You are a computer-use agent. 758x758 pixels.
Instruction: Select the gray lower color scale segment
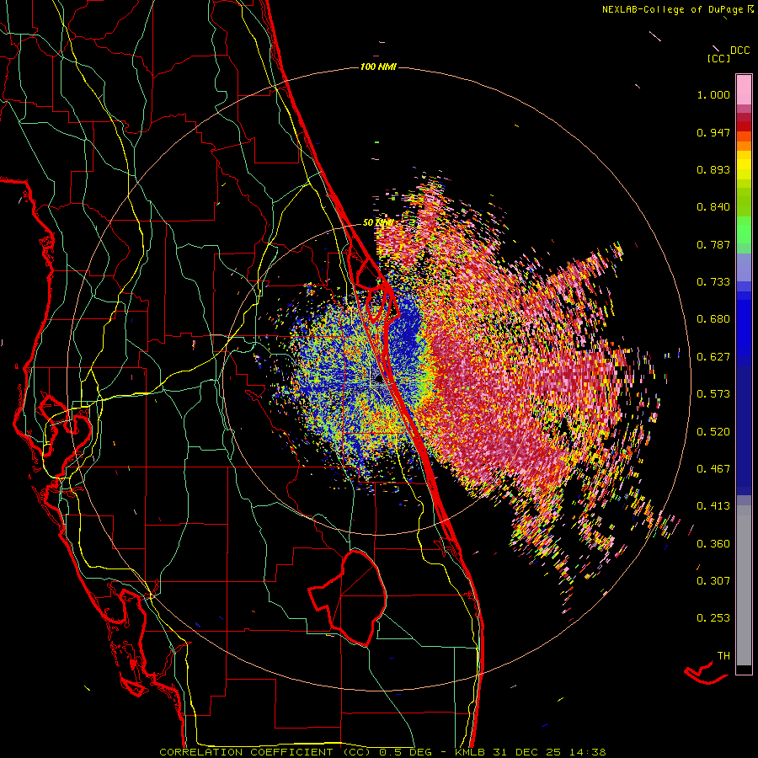(x=744, y=585)
